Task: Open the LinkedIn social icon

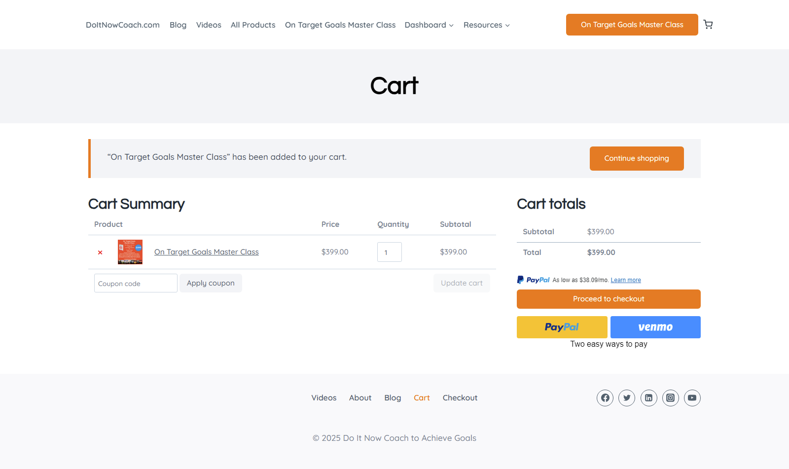Action: pos(649,398)
